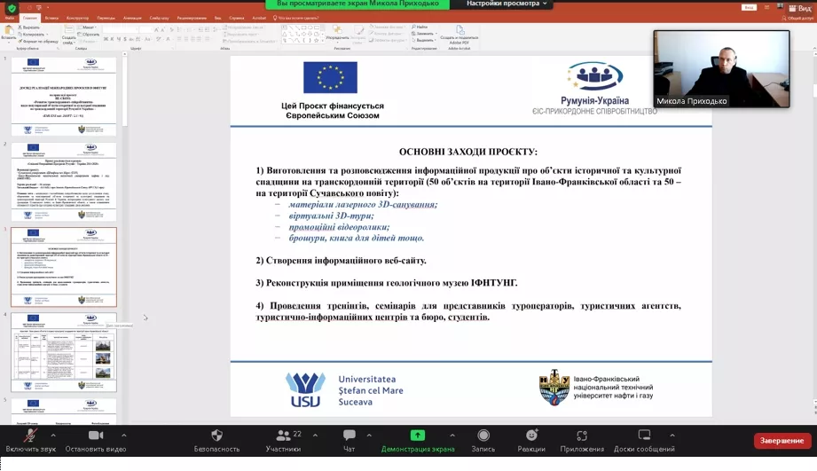The image size is (817, 471).
Task: Open the Безопасность shield icon
Action: click(x=216, y=436)
